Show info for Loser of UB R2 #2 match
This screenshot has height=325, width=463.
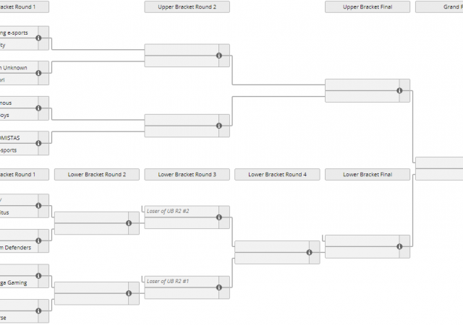[x=218, y=217]
